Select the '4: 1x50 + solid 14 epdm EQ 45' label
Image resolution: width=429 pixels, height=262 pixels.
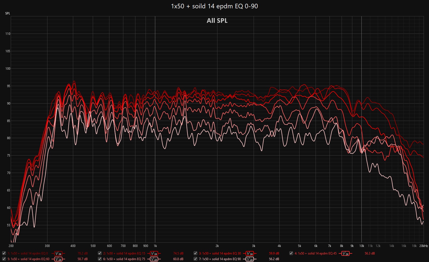point(316,253)
